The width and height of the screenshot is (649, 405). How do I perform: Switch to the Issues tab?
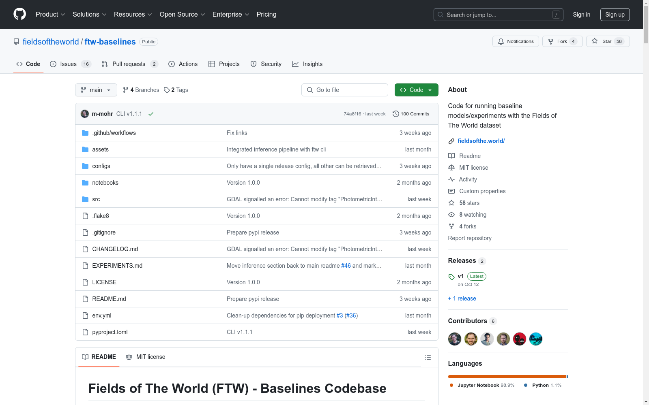[71, 64]
